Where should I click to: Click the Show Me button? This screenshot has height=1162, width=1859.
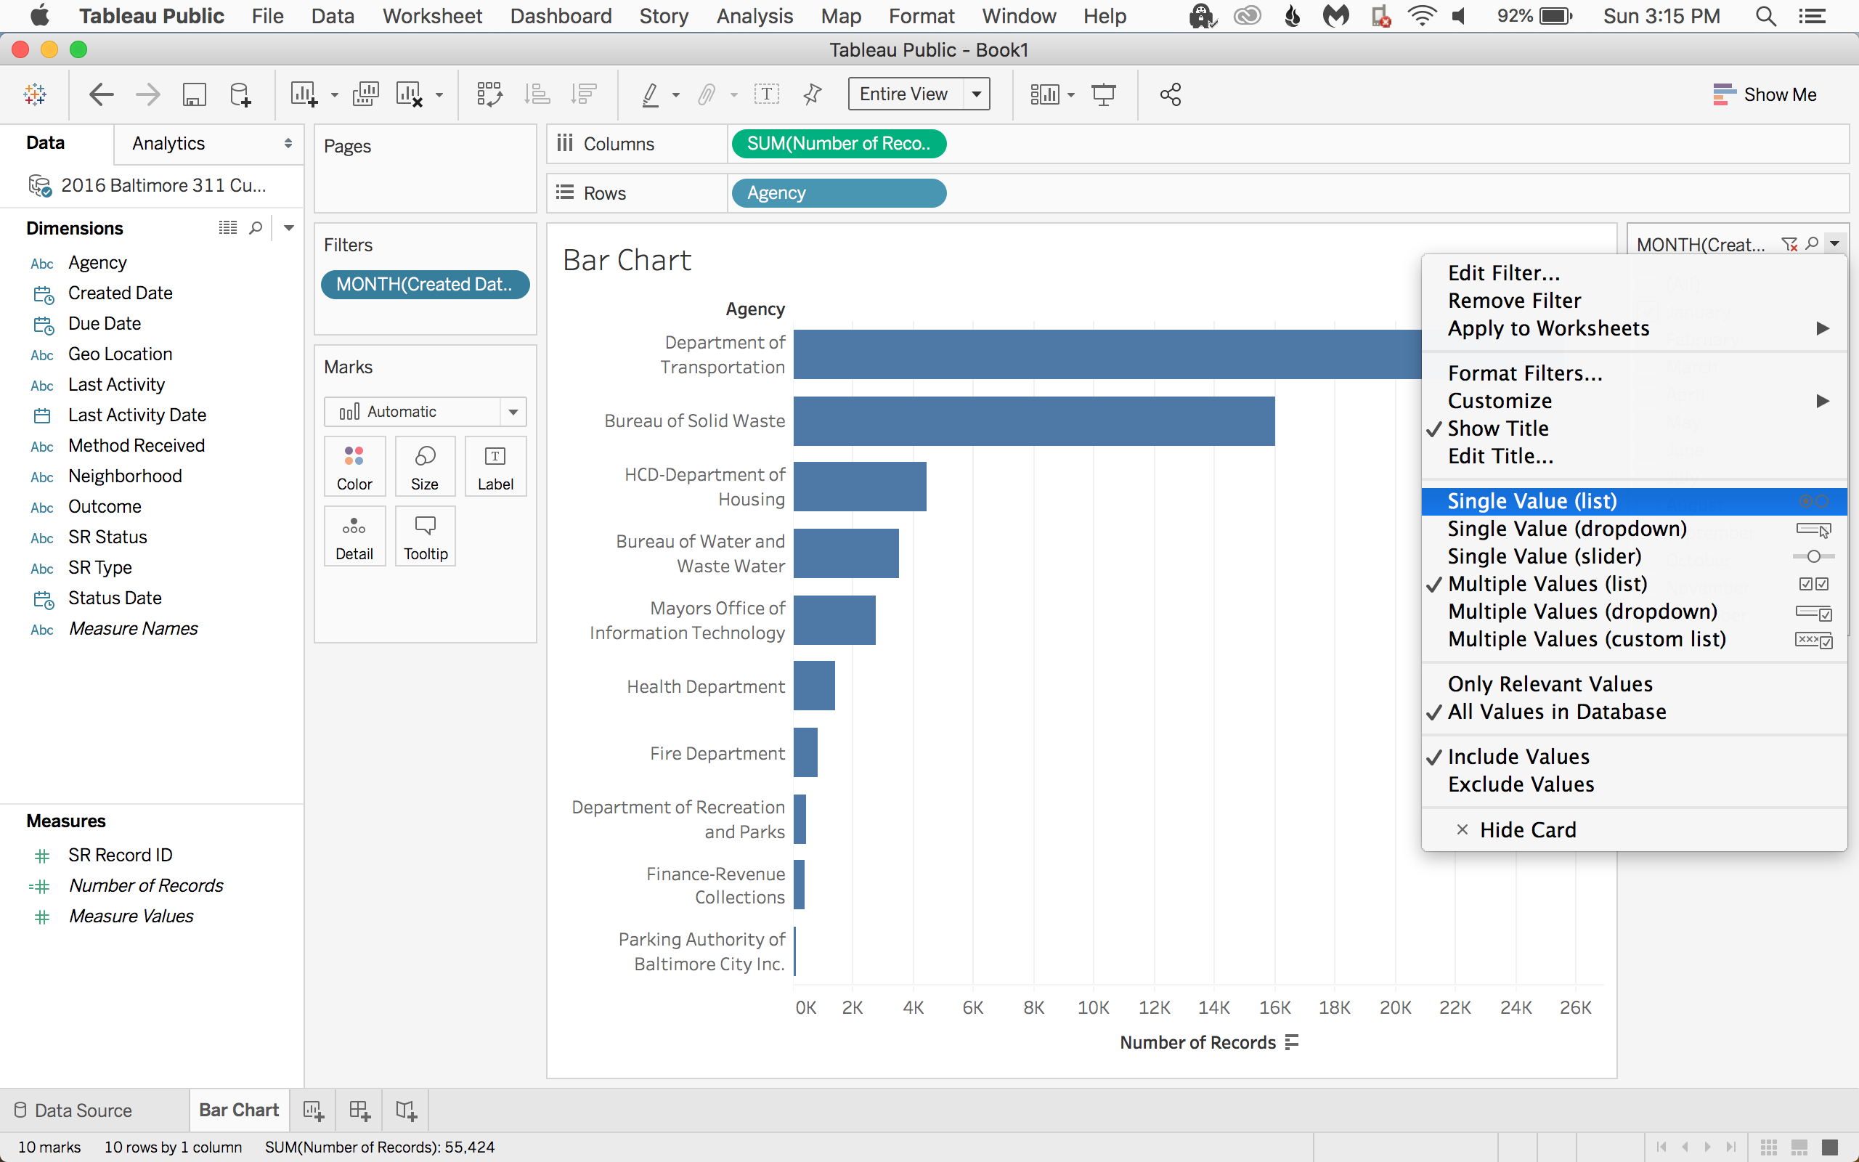pos(1765,94)
